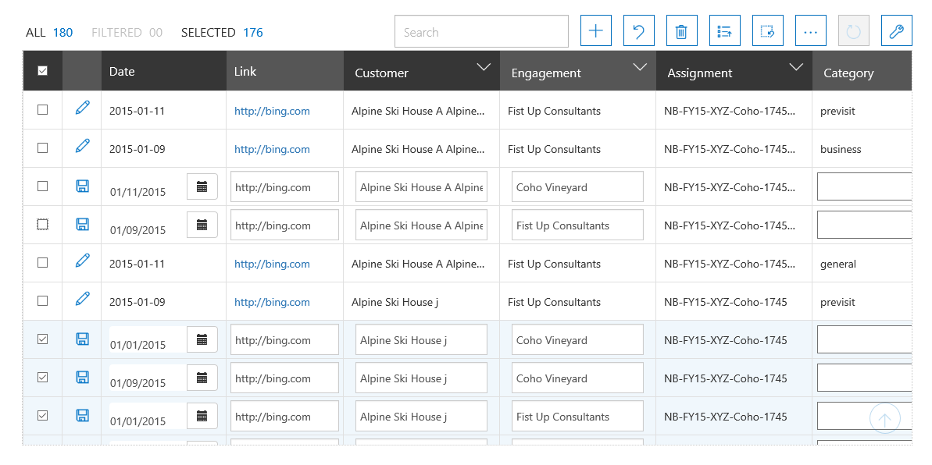932x465 pixels.
Task: Save the 01/01/2015 Coho Vineyard row
Action: [x=83, y=339]
